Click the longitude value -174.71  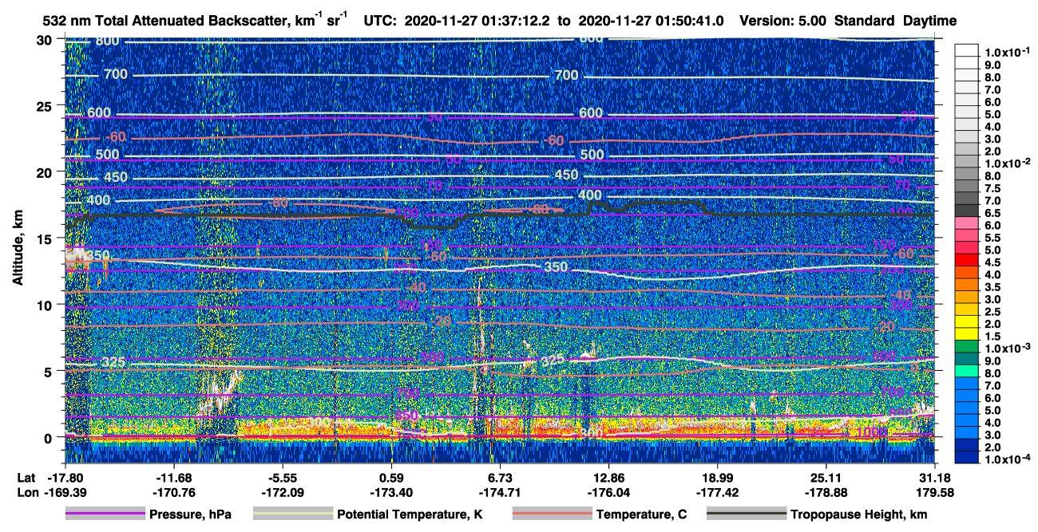(x=500, y=492)
